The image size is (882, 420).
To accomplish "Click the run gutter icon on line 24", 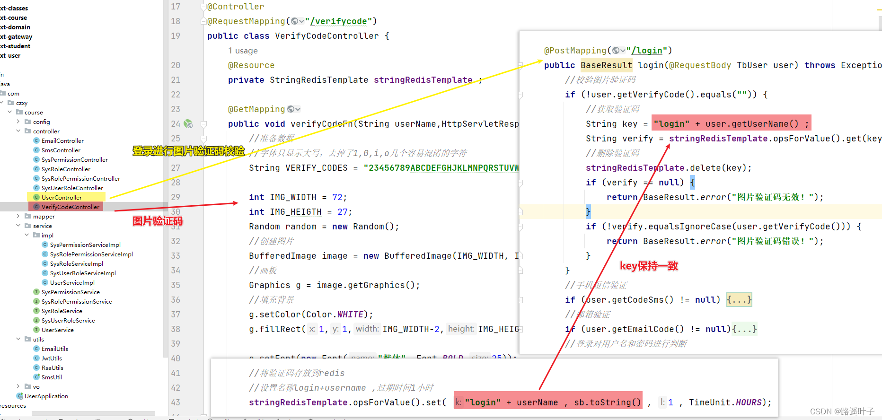I will click(188, 124).
